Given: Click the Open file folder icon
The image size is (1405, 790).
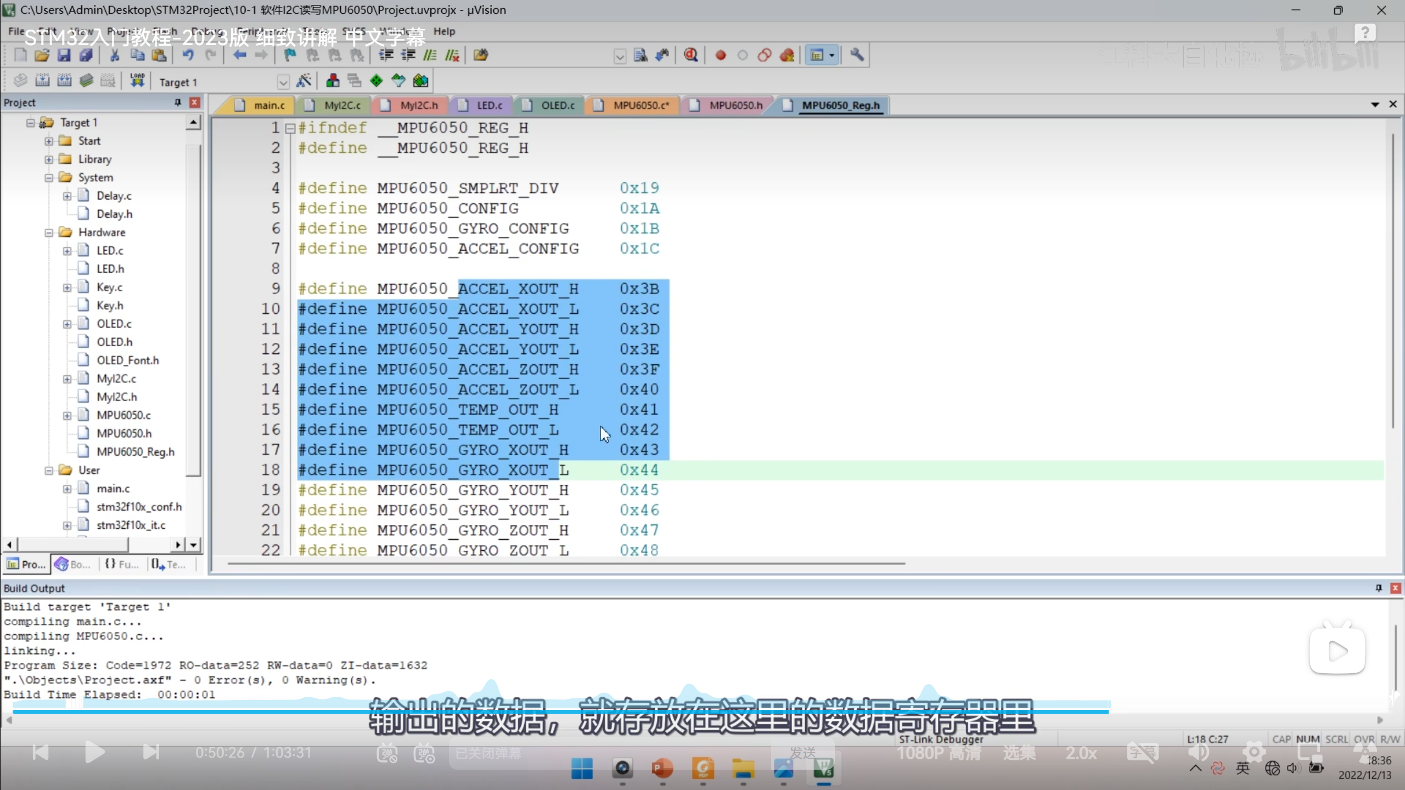Looking at the screenshot, I should (42, 55).
